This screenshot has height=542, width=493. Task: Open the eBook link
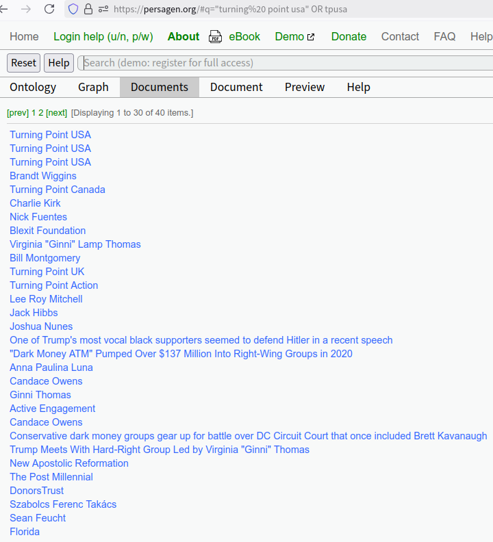(244, 37)
